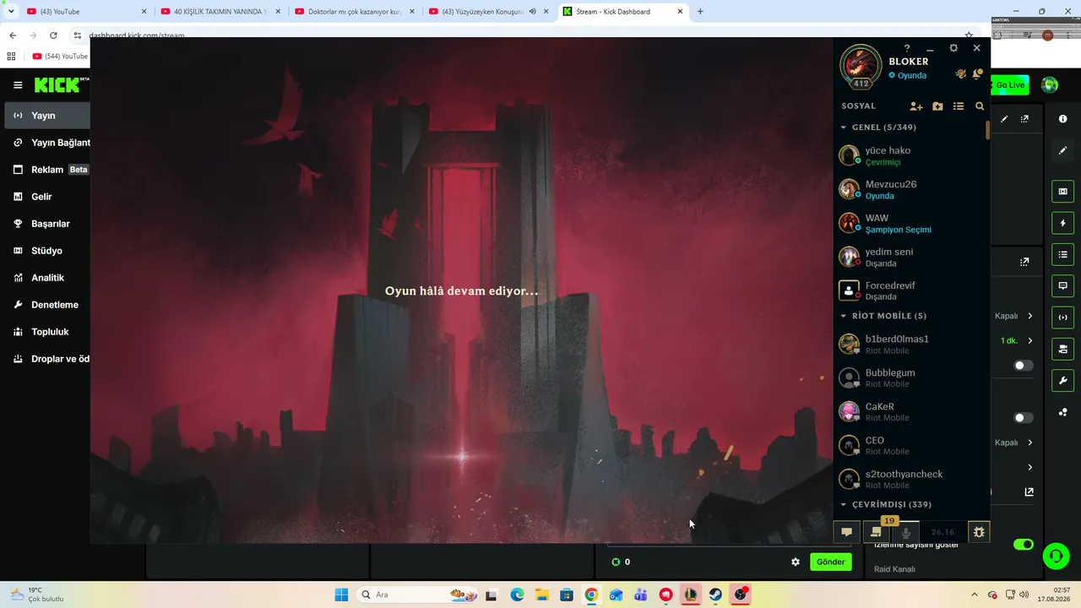Click the Windows Start button
The width and height of the screenshot is (1081, 608).
(x=341, y=594)
